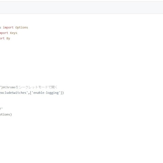This screenshot has width=163, height=163.
Task: Click the 'excludeSwitches' string
Action: (14, 93)
